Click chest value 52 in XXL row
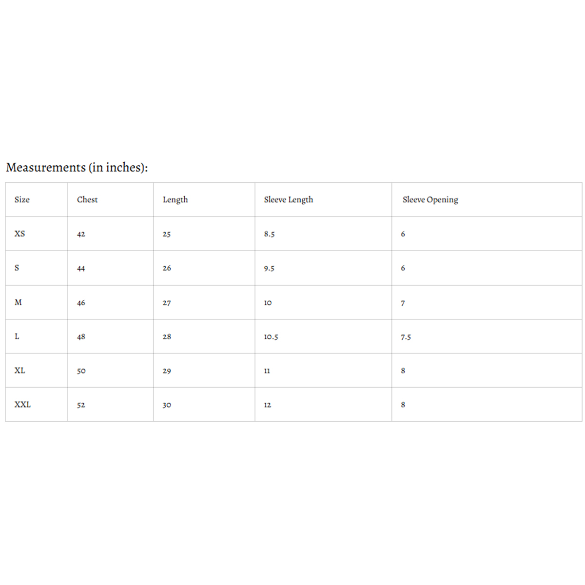The image size is (585, 585). point(81,405)
